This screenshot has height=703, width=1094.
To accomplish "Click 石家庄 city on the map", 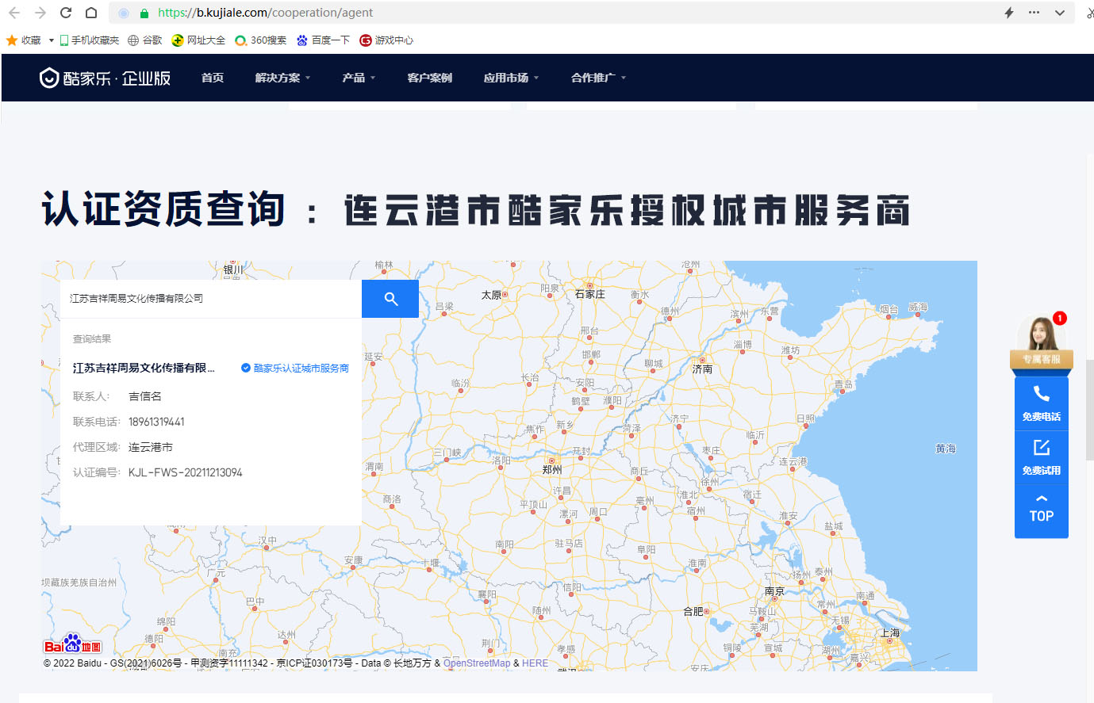I will tap(589, 294).
